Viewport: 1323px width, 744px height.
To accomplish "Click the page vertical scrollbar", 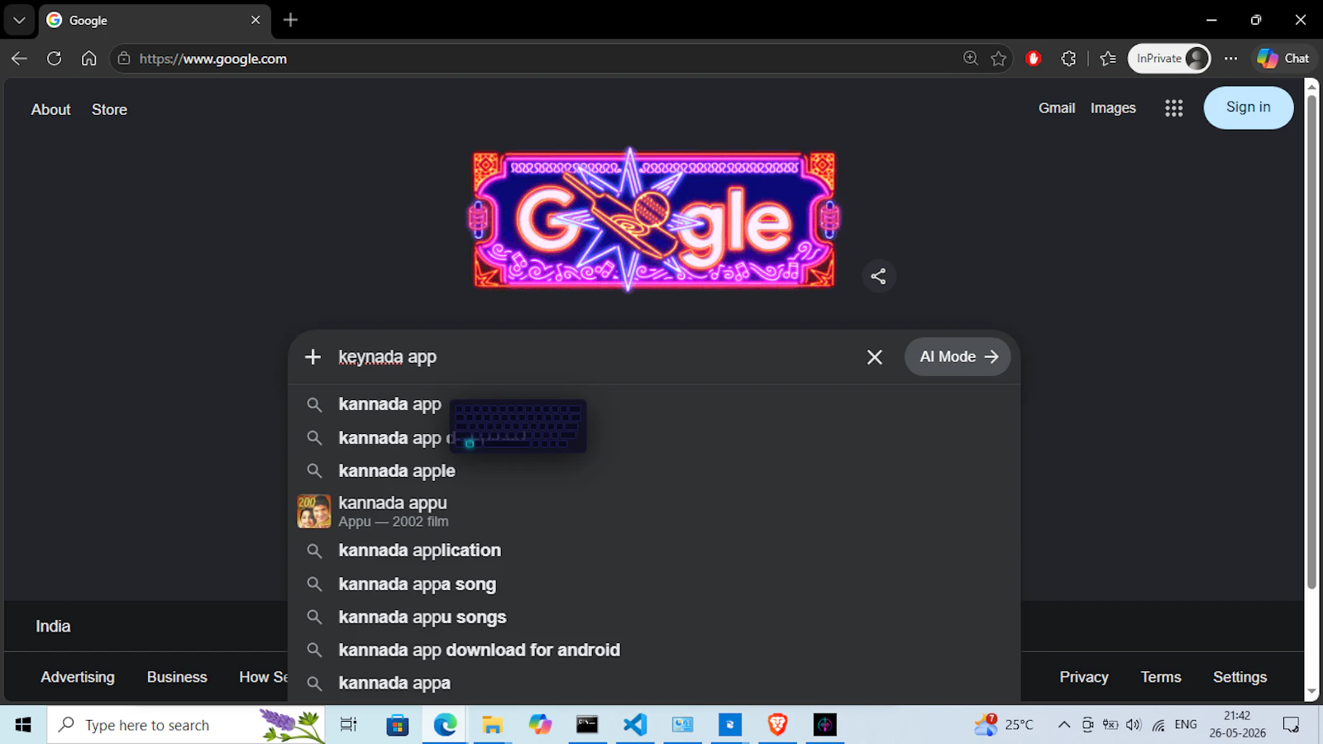I will 1311,342.
